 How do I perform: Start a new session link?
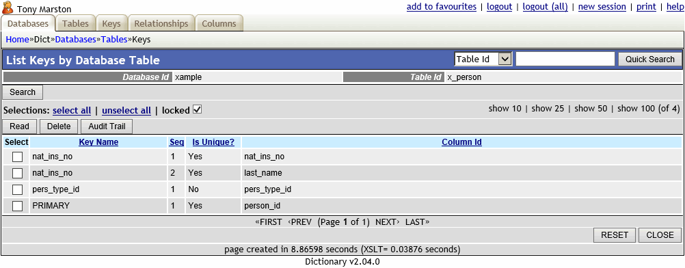click(x=602, y=7)
